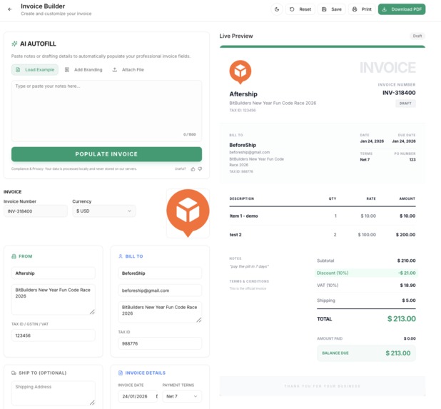This screenshot has height=409, width=441.
Task: Focus the notes text area
Action: pos(106,111)
